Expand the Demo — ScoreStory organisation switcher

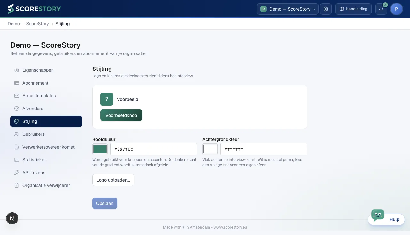(x=288, y=9)
